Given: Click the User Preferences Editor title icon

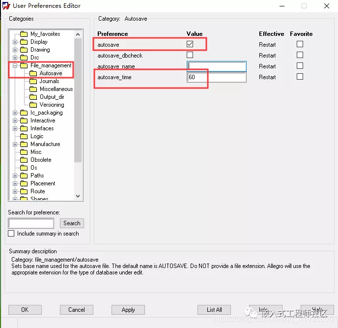Looking at the screenshot, I should tap(6, 6).
